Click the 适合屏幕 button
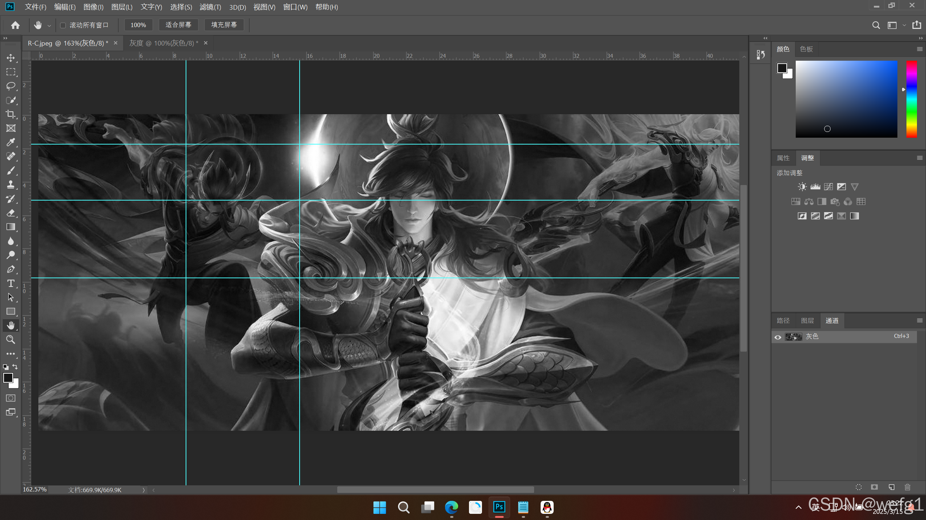The image size is (926, 520). point(178,25)
